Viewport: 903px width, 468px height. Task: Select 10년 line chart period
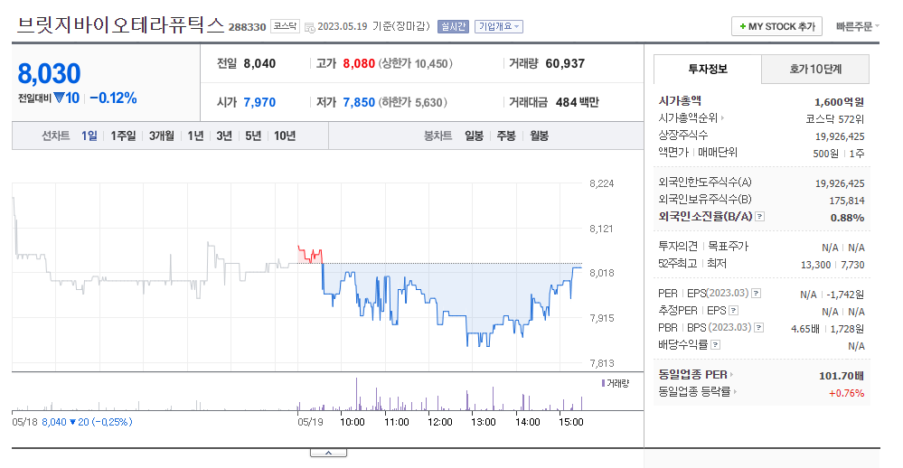[x=285, y=136]
